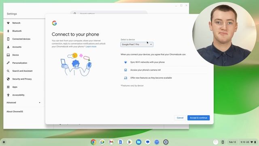The image size is (259, 146).
Task: Click Accept & continue
Action: point(198,118)
